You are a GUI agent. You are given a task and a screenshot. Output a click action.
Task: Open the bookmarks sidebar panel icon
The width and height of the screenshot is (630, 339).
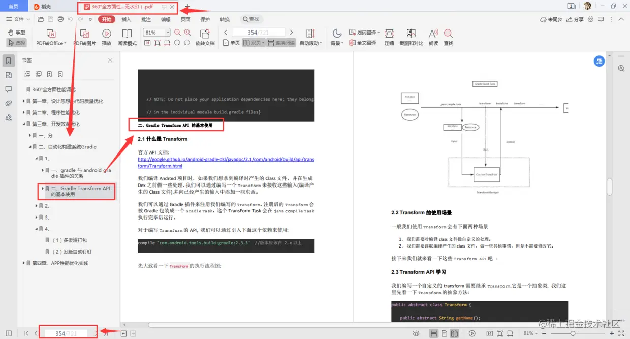tap(8, 61)
